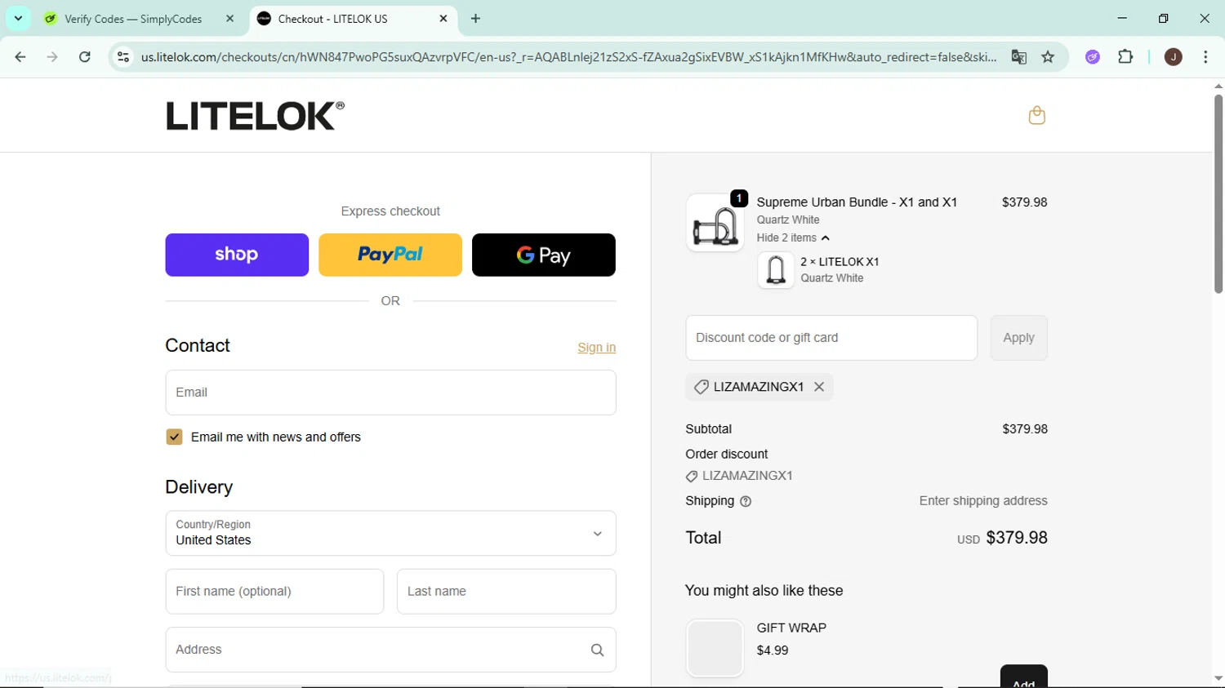Click the LITELOK X1 item thumbnail
This screenshot has width=1225, height=688.
(776, 270)
